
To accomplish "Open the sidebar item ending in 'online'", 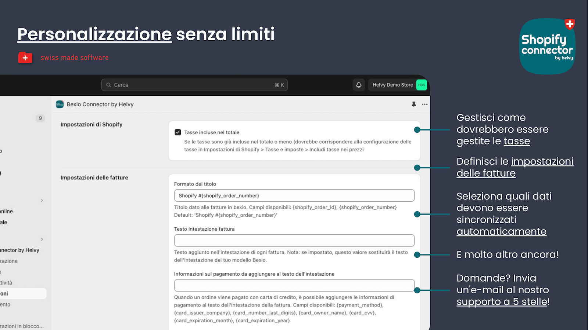I will click(6, 212).
